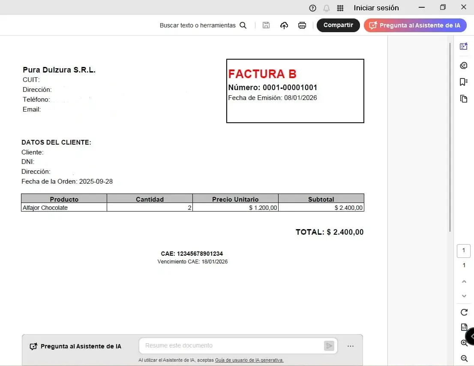Image resolution: width=474 pixels, height=366 pixels.
Task: Open more AI Assistant options
Action: (351, 346)
